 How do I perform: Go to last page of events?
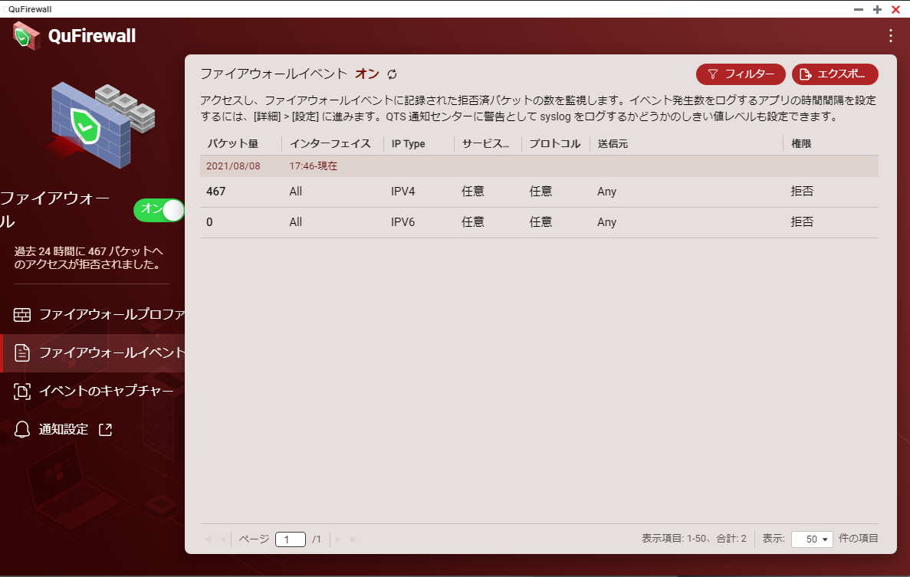click(x=353, y=539)
